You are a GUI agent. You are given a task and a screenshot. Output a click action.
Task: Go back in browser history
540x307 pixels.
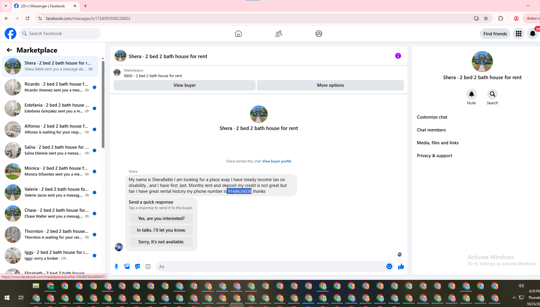point(6,18)
